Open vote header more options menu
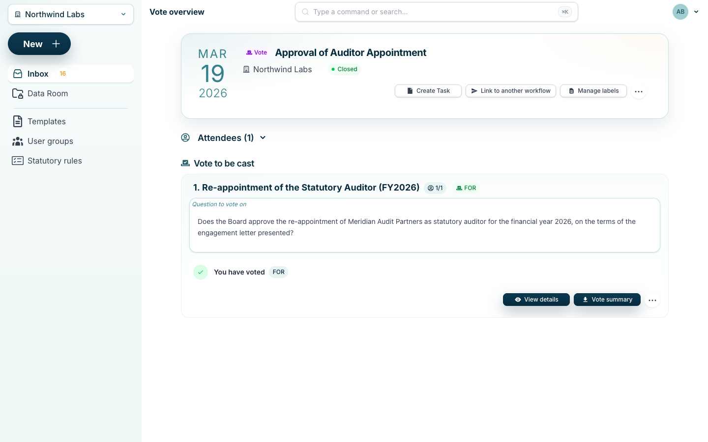 (x=639, y=91)
